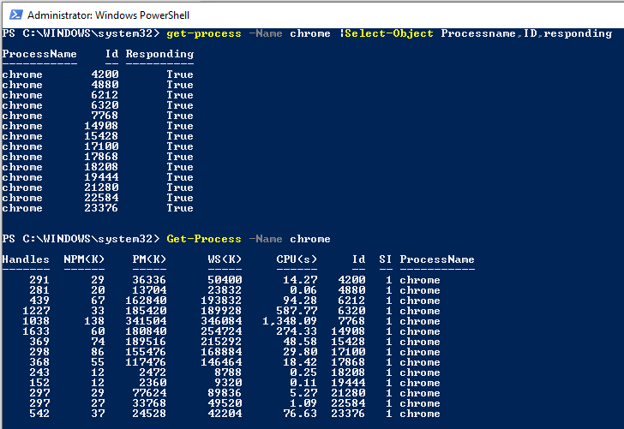This screenshot has height=429, width=624.
Task: Click the 'ProcessName' header in first table
Action: tap(39, 54)
